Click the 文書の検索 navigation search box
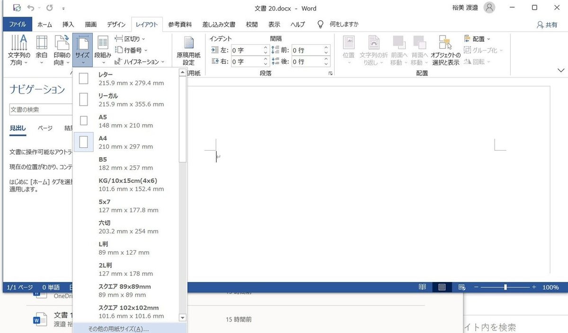Image resolution: width=568 pixels, height=333 pixels. pyautogui.click(x=40, y=110)
